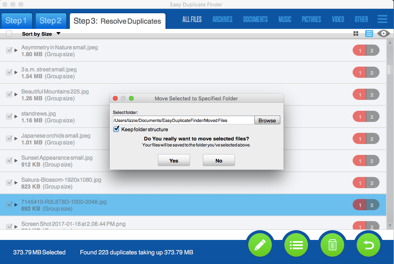Cancel move with No button
This screenshot has width=394, height=264.
pyautogui.click(x=219, y=160)
